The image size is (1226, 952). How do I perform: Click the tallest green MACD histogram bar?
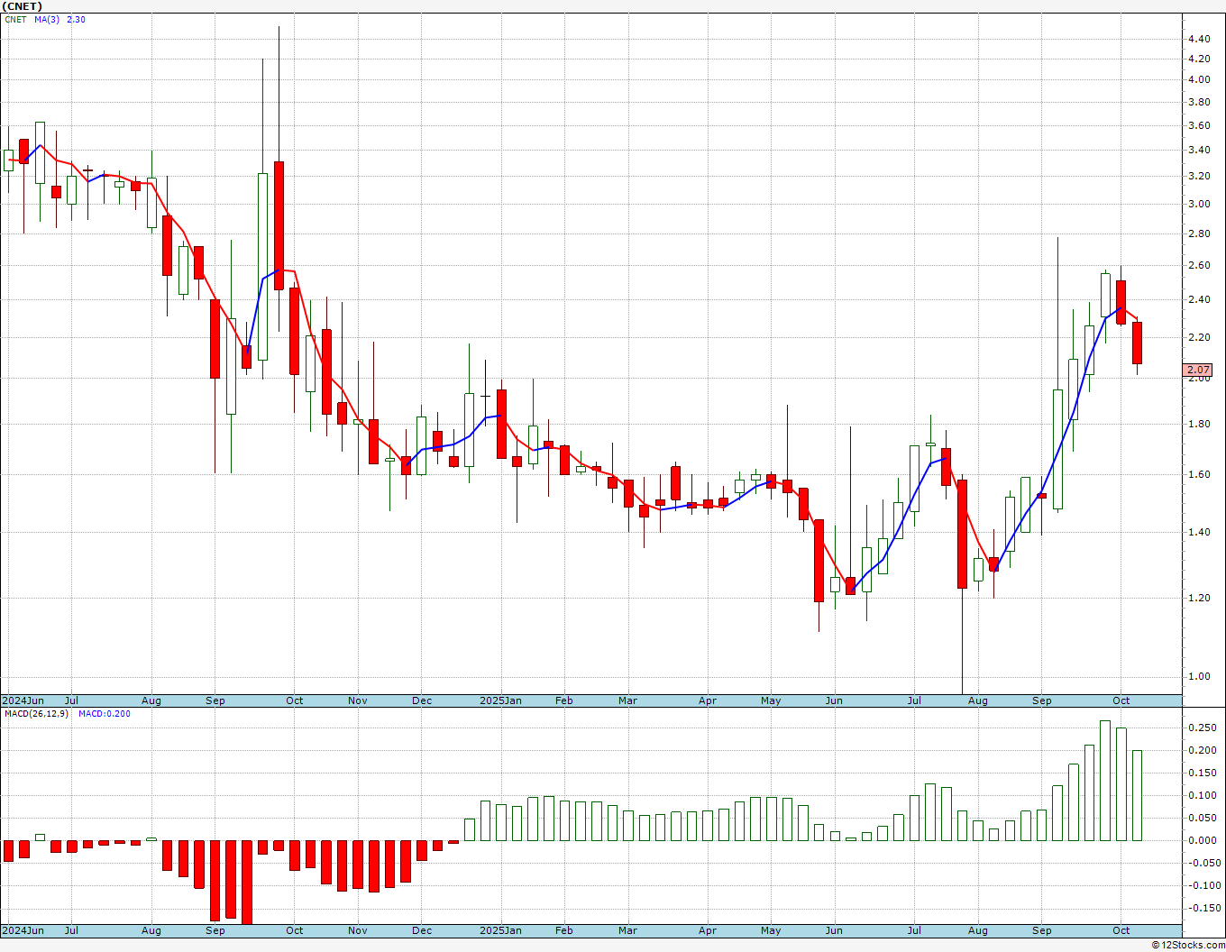click(1105, 781)
